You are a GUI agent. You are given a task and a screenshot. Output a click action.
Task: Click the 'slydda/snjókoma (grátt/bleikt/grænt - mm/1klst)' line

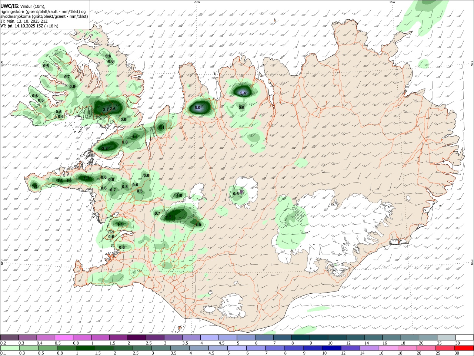44,16
